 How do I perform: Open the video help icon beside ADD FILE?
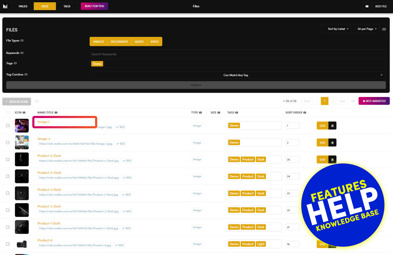click(x=367, y=6)
